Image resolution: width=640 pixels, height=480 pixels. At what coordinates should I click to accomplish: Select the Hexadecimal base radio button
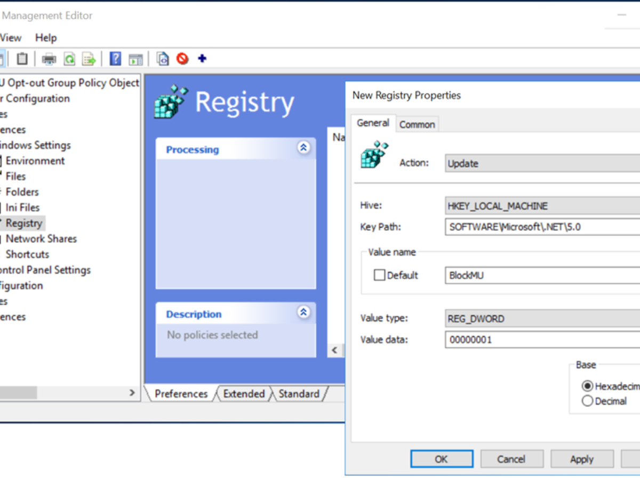(x=587, y=386)
